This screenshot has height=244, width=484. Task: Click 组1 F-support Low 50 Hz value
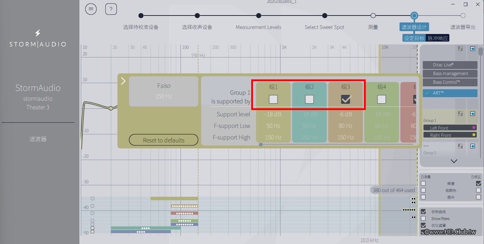tap(273, 126)
